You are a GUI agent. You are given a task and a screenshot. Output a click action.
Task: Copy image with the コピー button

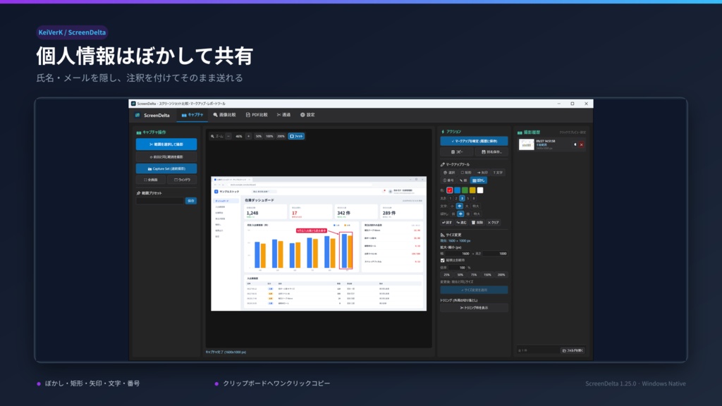(456, 152)
